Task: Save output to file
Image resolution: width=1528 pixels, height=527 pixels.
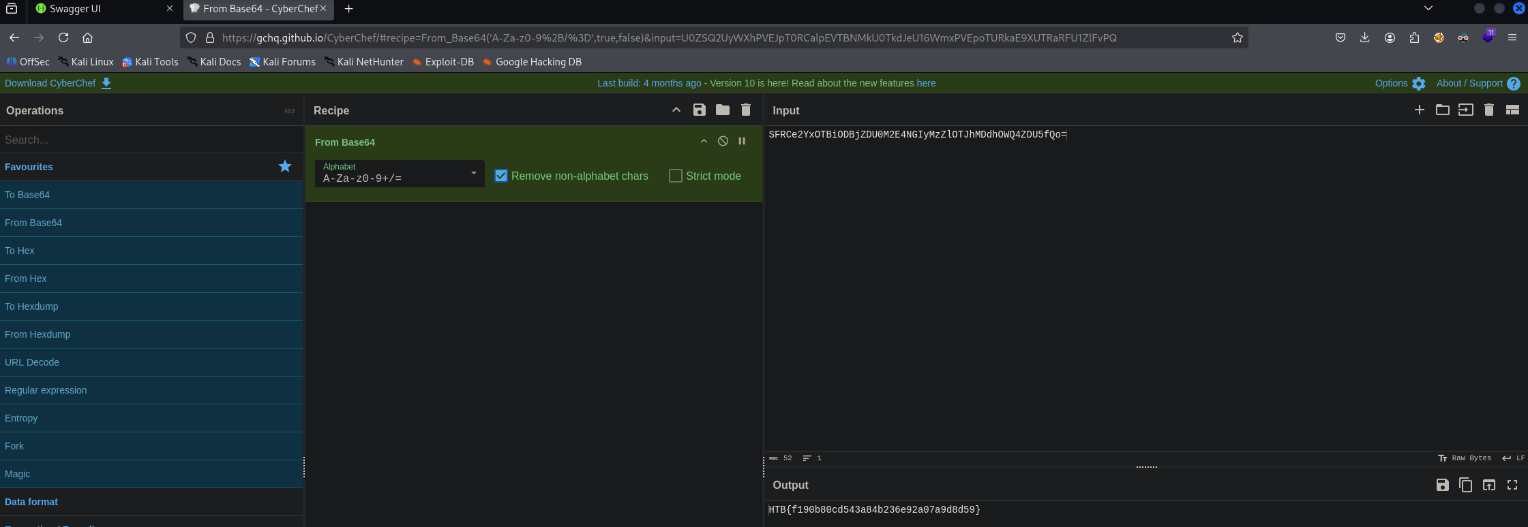Action: point(1442,485)
